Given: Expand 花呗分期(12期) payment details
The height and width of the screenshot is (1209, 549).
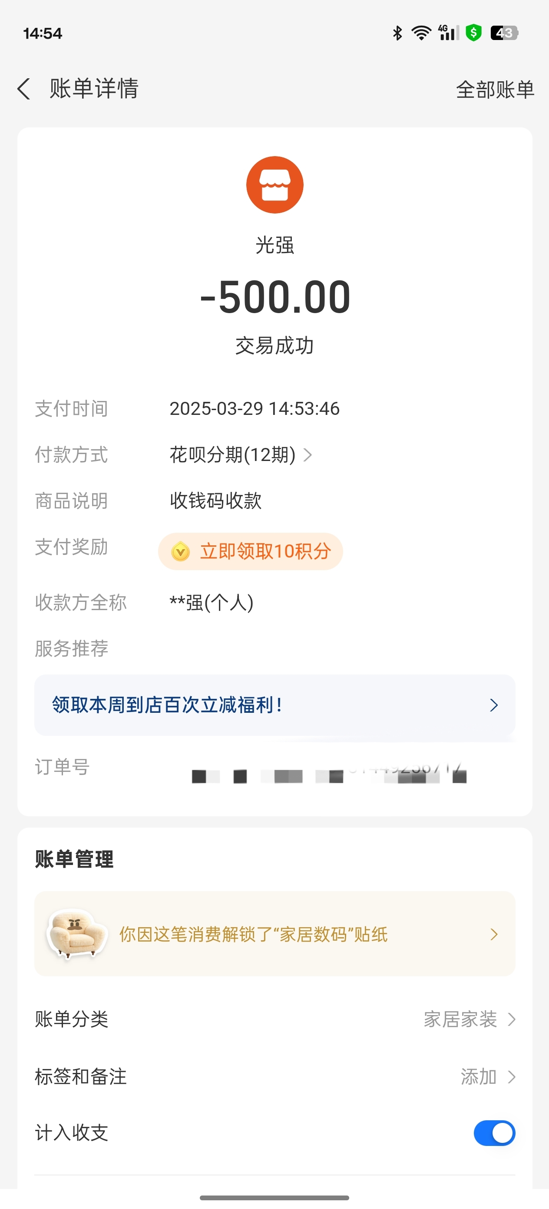Looking at the screenshot, I should [241, 455].
